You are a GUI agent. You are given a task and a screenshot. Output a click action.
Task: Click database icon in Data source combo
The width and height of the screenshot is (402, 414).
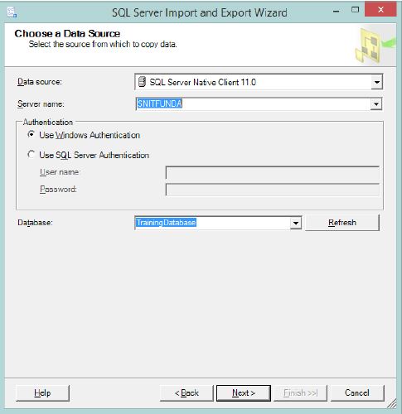pos(142,82)
